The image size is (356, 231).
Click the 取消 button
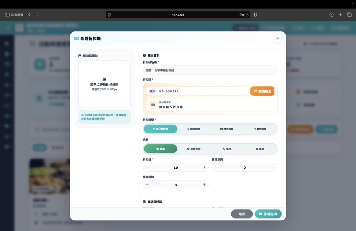click(242, 214)
